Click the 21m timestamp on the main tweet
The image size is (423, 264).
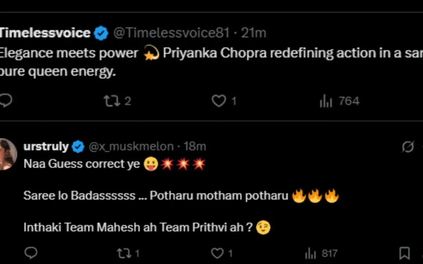tap(255, 33)
